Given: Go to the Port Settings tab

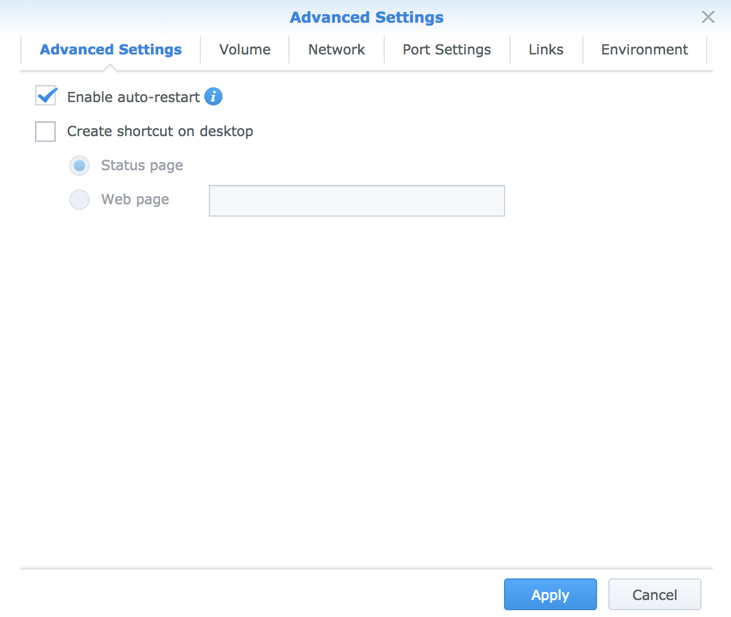Looking at the screenshot, I should [x=447, y=50].
